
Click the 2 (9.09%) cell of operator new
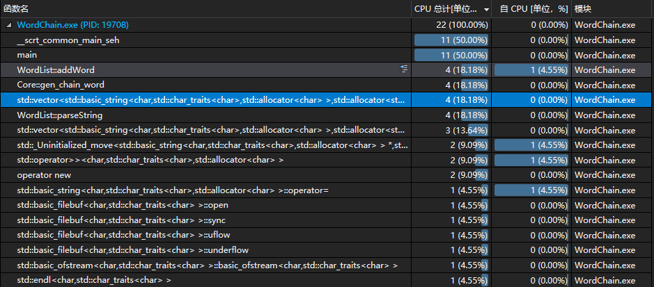point(451,175)
